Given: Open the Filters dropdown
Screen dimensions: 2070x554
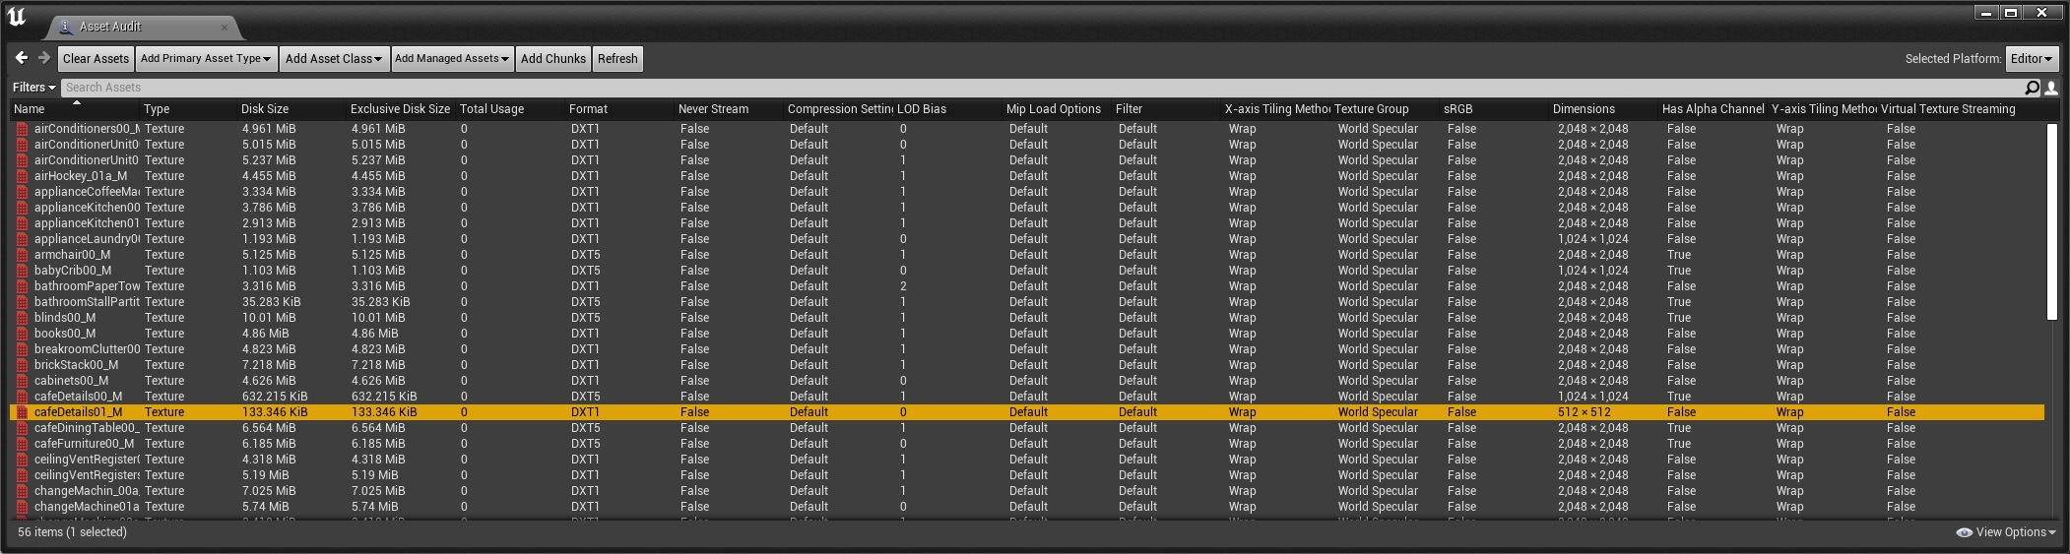Looking at the screenshot, I should 33,88.
